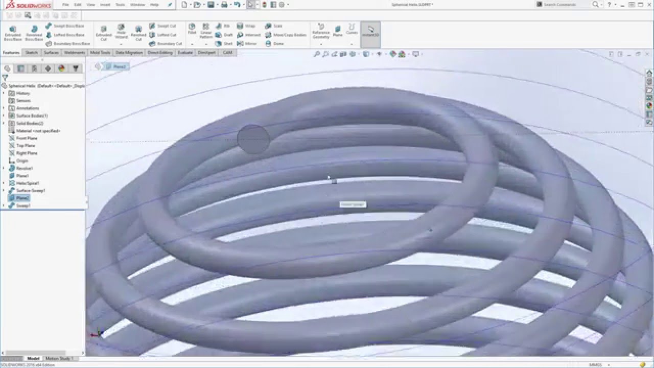Choose the Lofted Boss/Base tool

[65, 35]
